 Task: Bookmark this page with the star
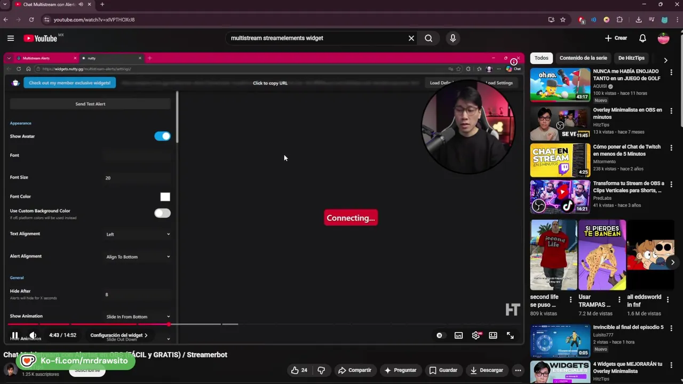pos(562,20)
